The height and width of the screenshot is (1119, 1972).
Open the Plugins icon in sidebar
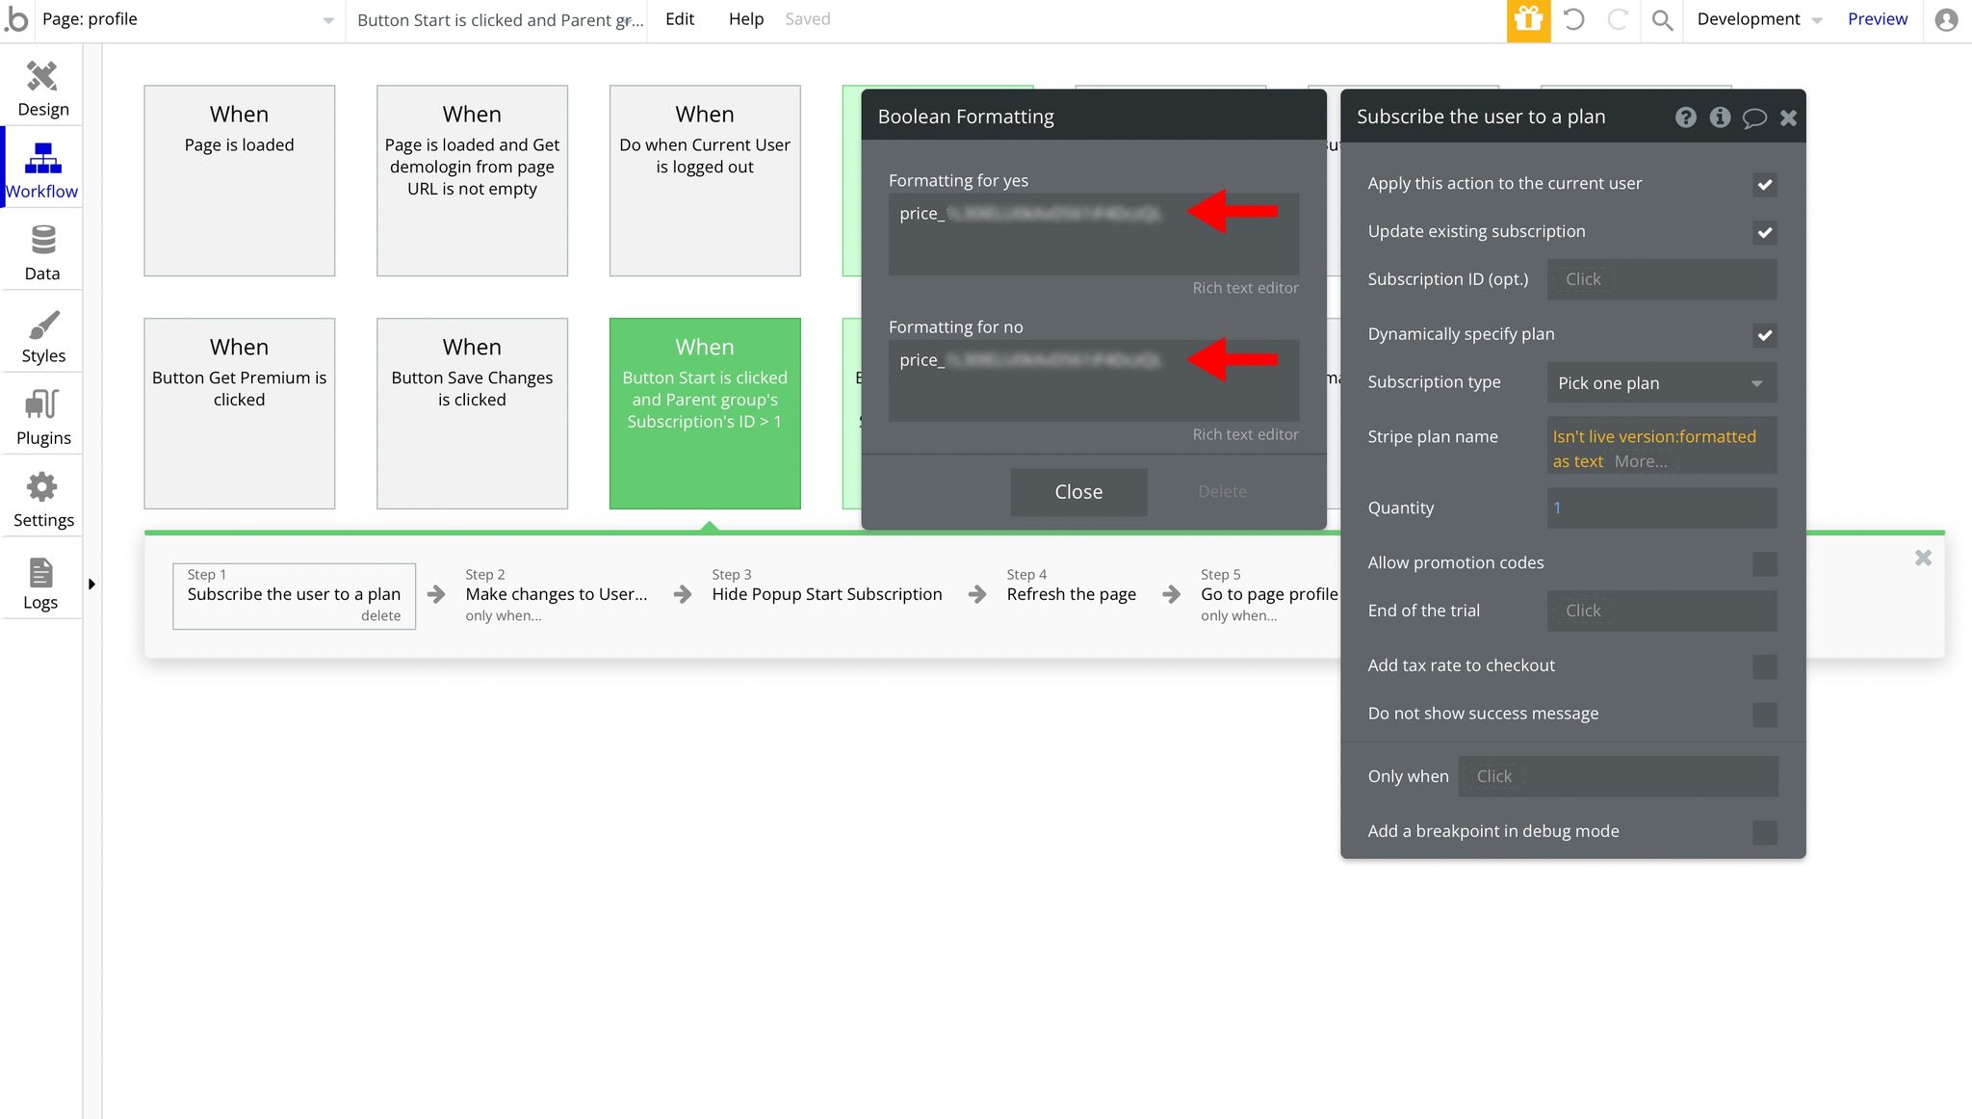pos(42,417)
